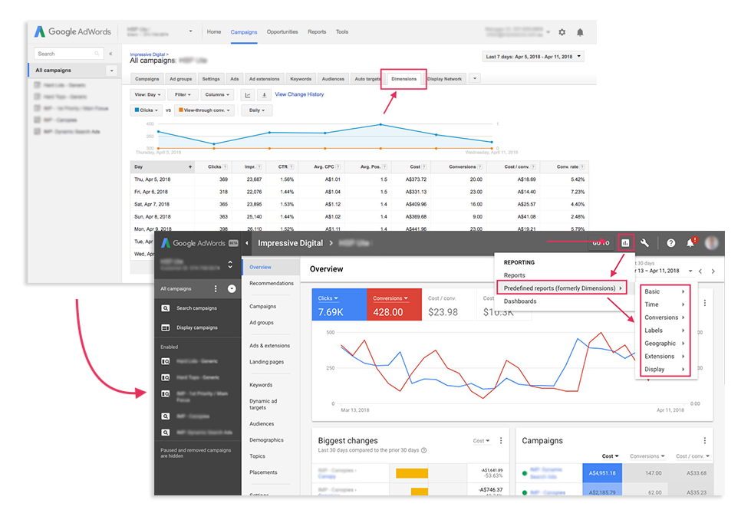Click the blue A$4,951.18 cost cell
This screenshot has height=523, width=751.
602,473
